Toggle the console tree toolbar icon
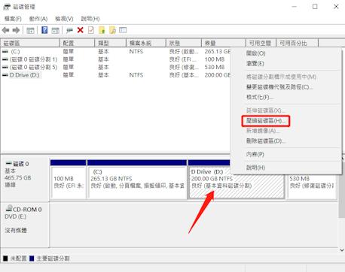 tap(30, 30)
